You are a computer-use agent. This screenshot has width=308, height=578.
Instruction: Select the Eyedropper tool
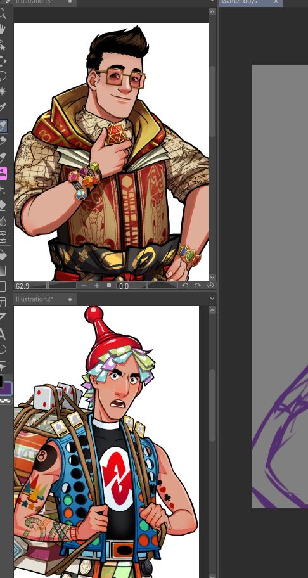tap(3, 107)
